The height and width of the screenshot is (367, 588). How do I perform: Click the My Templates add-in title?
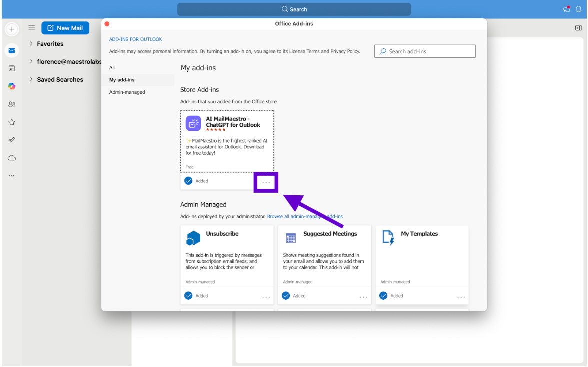(x=419, y=234)
